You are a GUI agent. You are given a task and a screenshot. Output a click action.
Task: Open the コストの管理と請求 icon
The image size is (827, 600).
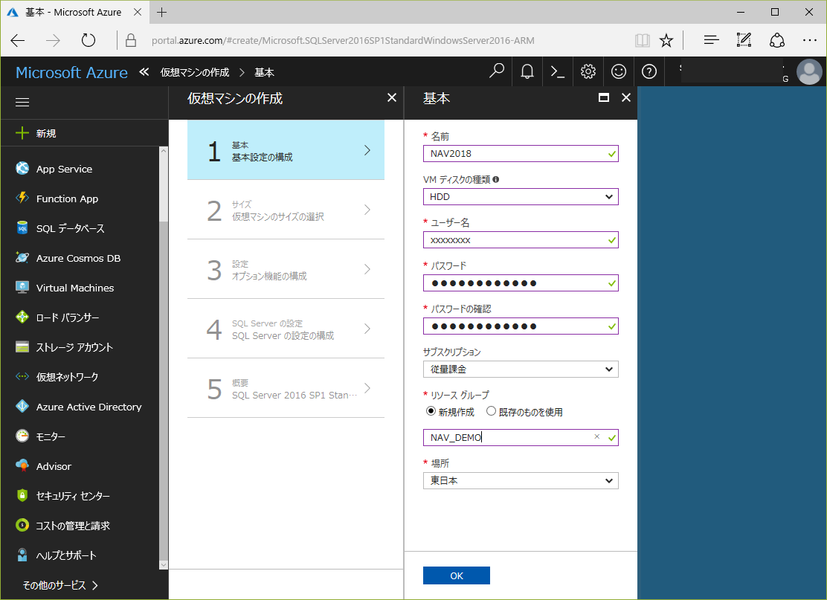22,525
